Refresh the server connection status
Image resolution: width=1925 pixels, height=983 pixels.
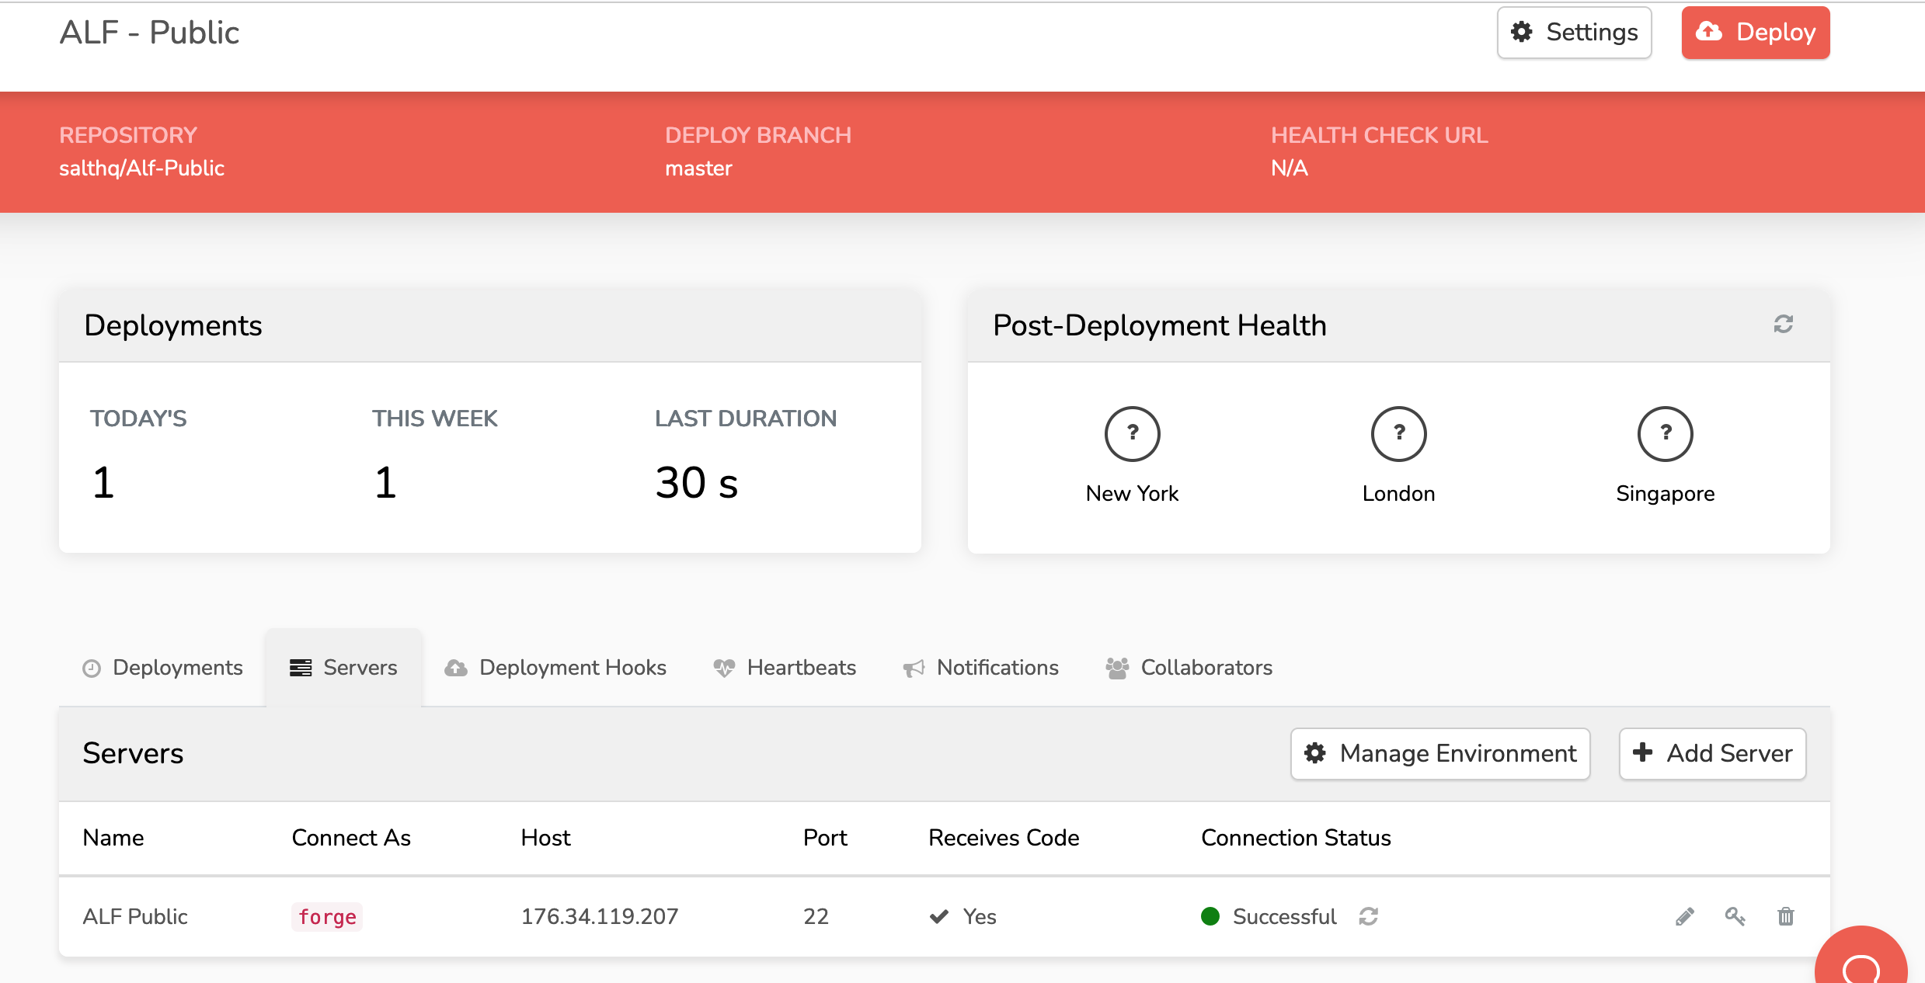pos(1369,917)
